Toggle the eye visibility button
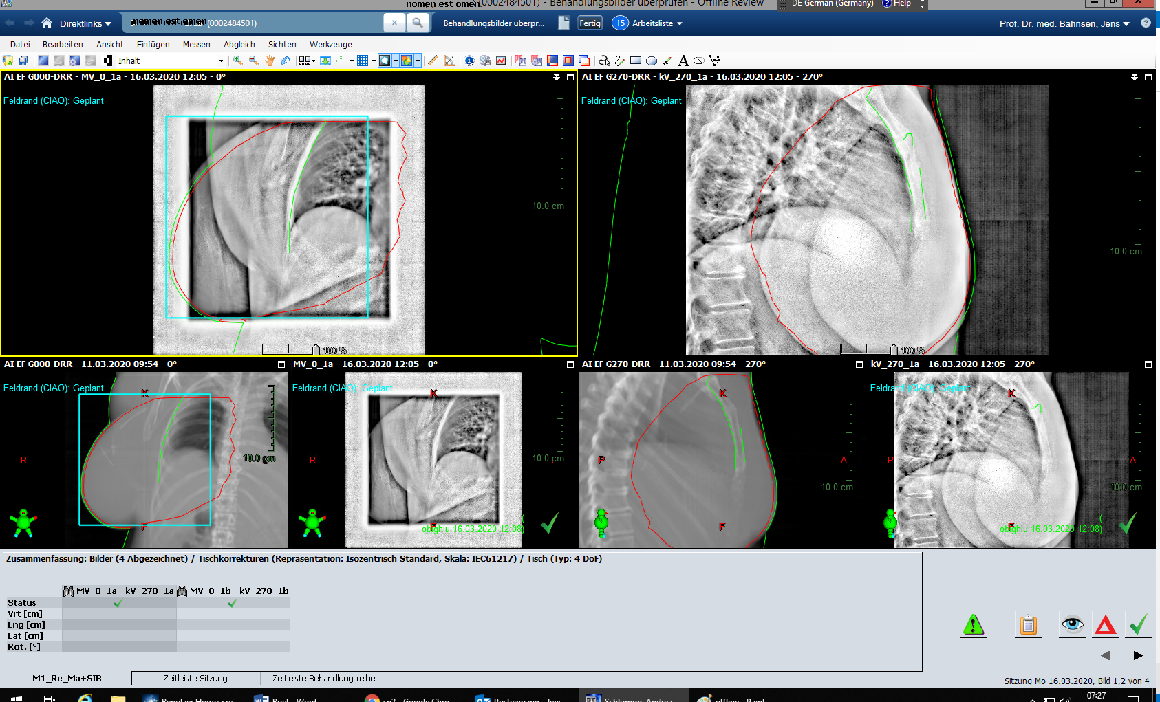This screenshot has width=1160, height=702. coord(1072,624)
